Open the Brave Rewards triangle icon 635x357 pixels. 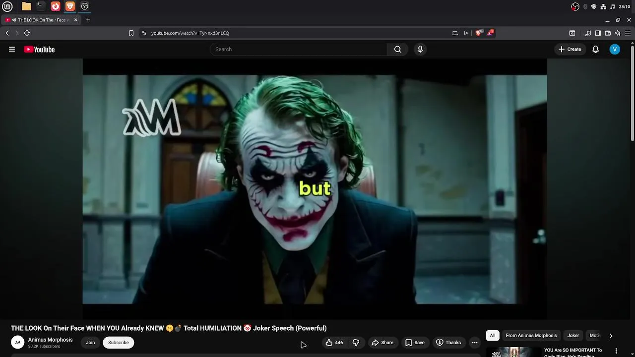click(x=490, y=33)
